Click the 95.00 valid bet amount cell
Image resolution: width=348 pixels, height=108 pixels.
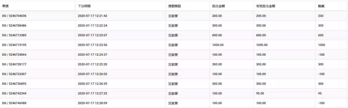[260, 93]
